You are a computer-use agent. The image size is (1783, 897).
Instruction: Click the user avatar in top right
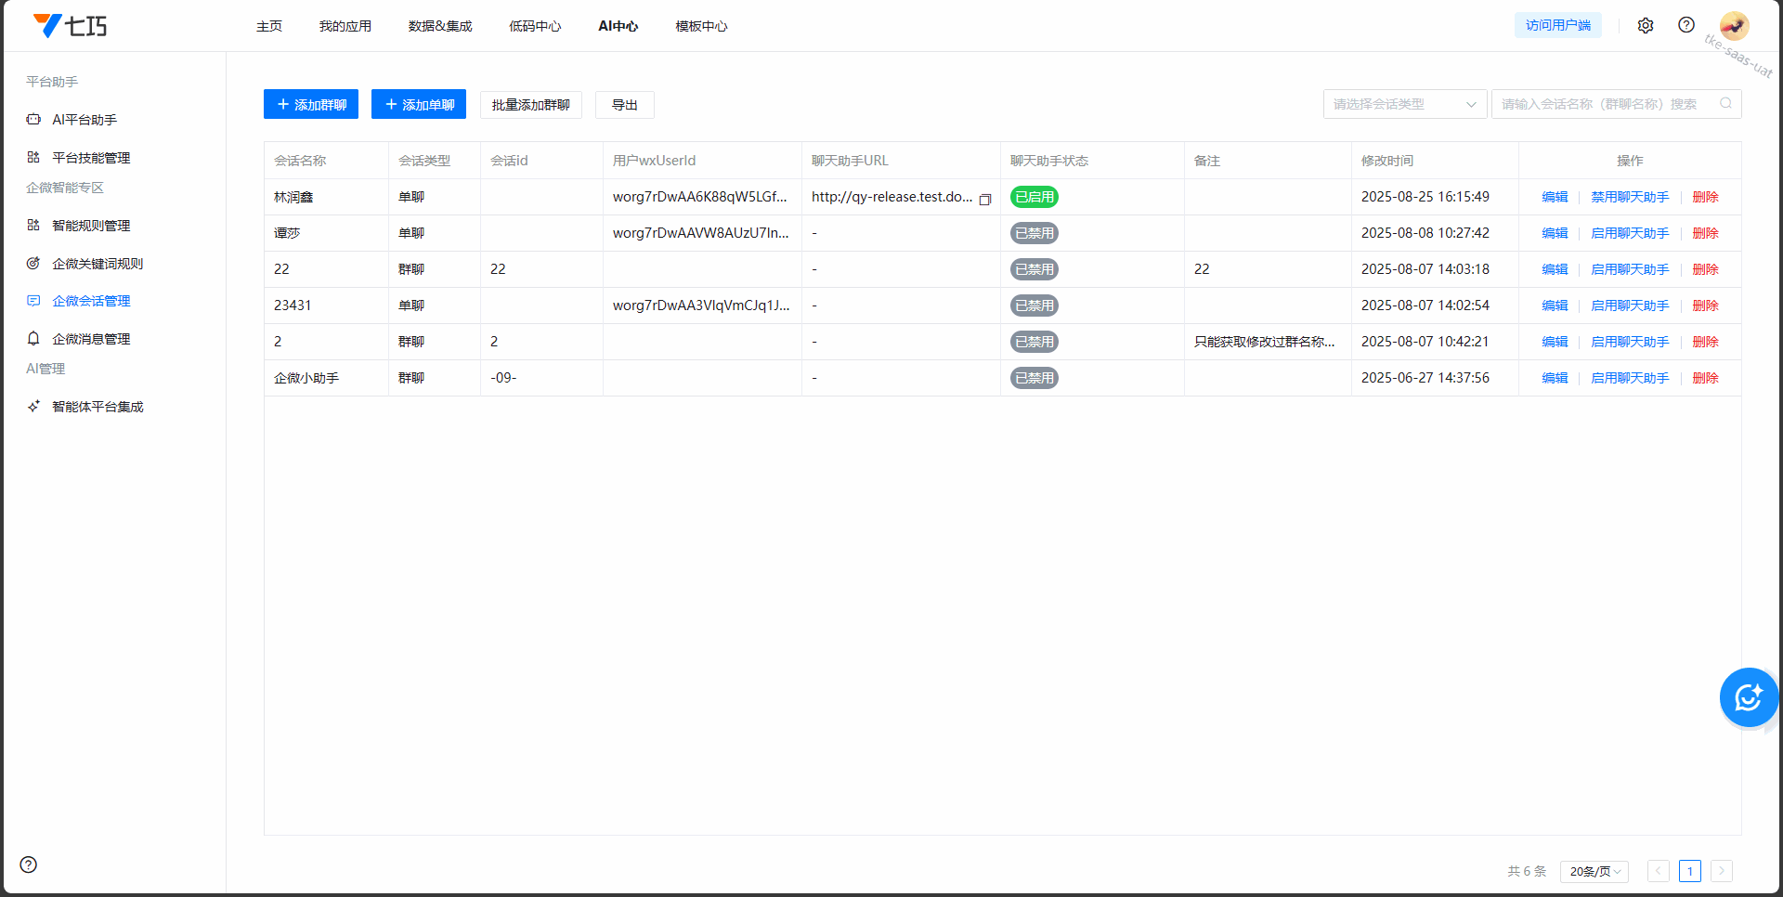coord(1733,26)
